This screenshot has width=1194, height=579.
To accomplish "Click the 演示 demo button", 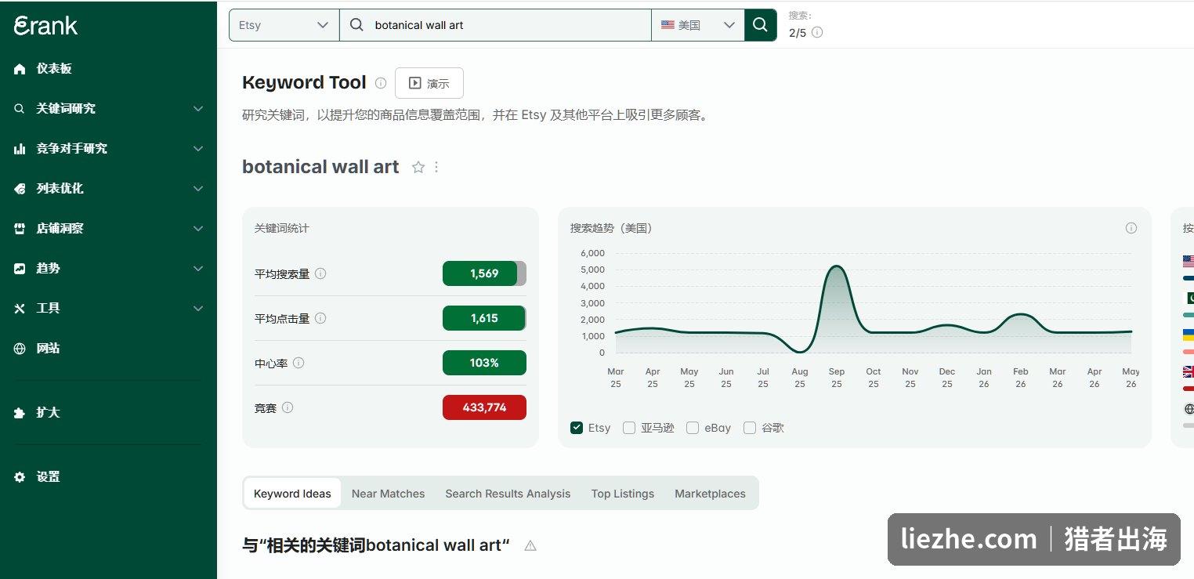I will [429, 83].
